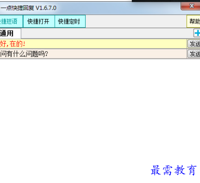Click the blue plus add icon
The image size is (200, 183).
197,33
